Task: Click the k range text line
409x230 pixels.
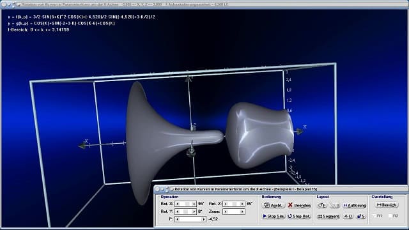Action: pyautogui.click(x=38, y=30)
